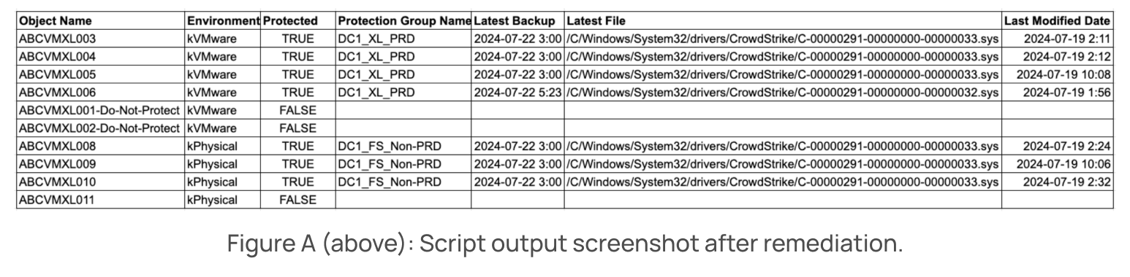Select the ABCVMXL001-Do-Not-Protect cell
1130x277 pixels.
pyautogui.click(x=101, y=110)
